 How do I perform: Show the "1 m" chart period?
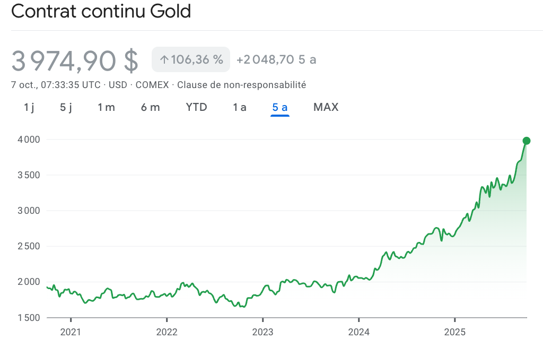tap(106, 107)
